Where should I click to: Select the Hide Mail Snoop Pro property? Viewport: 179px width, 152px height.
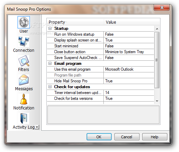[75, 81]
